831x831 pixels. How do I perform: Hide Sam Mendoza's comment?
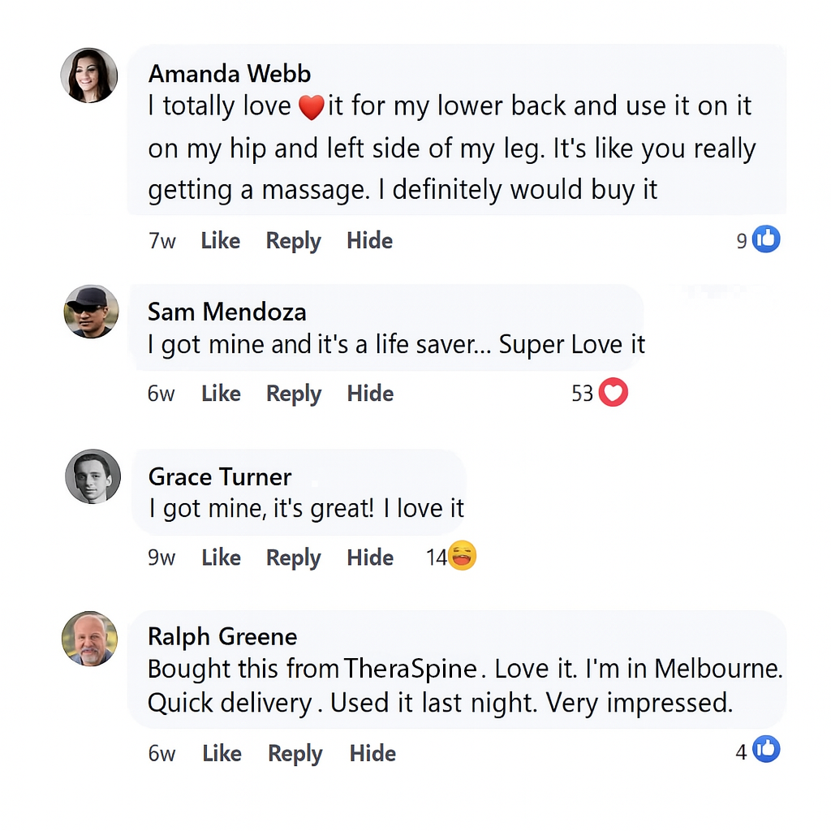(x=370, y=394)
